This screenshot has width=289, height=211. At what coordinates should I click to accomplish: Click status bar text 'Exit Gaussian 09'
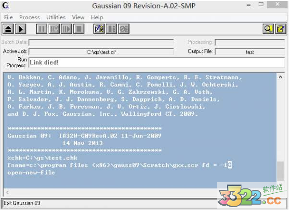[22, 203]
